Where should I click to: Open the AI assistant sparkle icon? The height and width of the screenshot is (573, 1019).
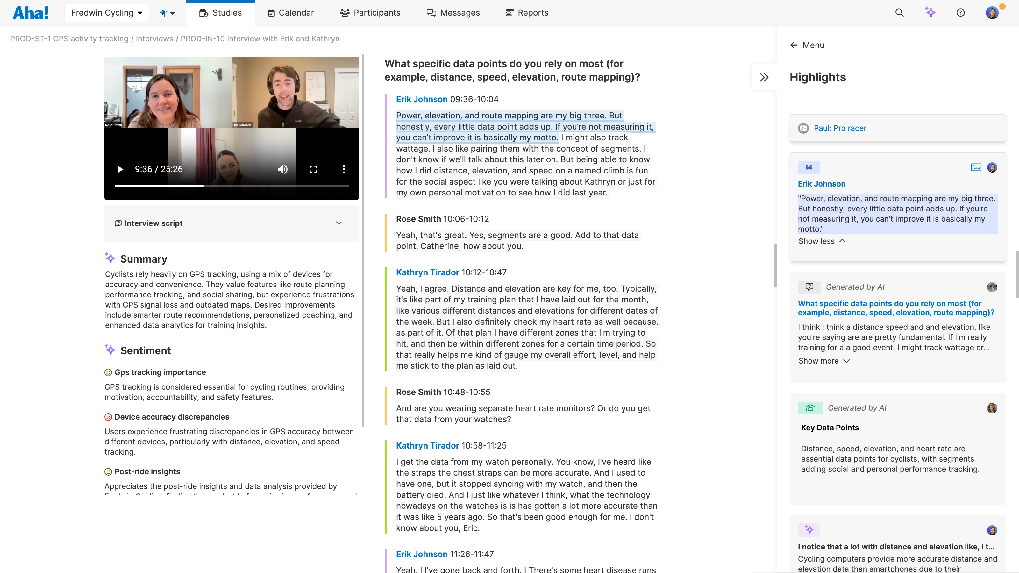tap(930, 12)
